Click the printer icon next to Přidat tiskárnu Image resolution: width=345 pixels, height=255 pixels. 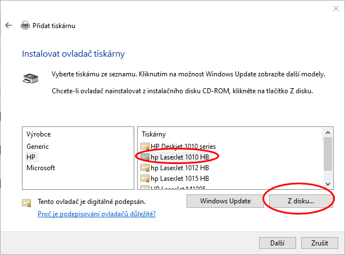25,25
